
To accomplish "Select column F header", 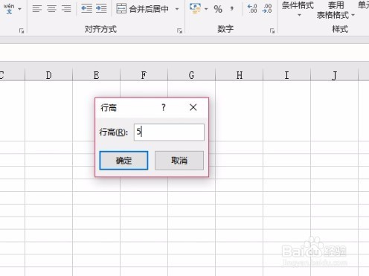I will coord(144,75).
